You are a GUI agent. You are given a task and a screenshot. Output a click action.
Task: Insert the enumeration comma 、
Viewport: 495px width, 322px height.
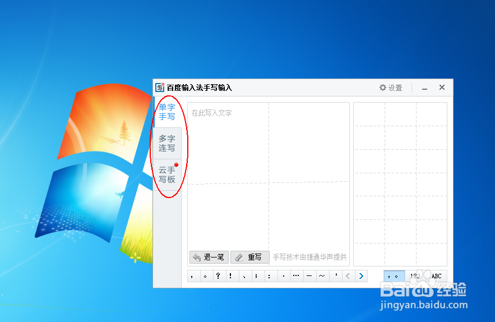(246, 276)
